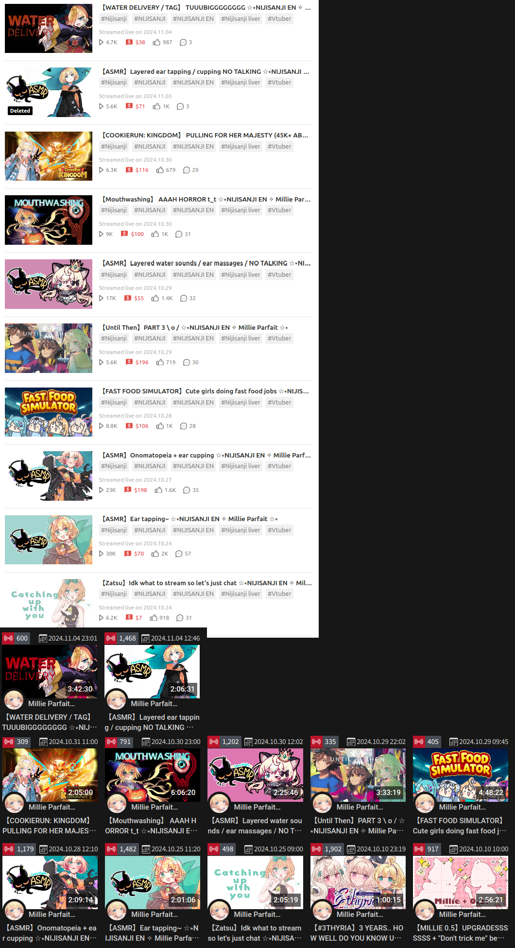Click the view count icon beside 9K
The image size is (515, 948).
(x=101, y=234)
